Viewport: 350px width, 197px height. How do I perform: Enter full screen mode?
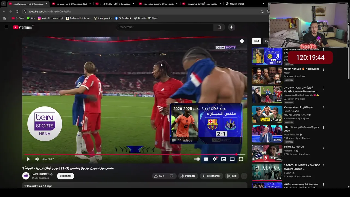point(241,159)
